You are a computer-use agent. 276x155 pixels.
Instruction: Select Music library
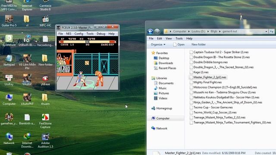point(160,88)
